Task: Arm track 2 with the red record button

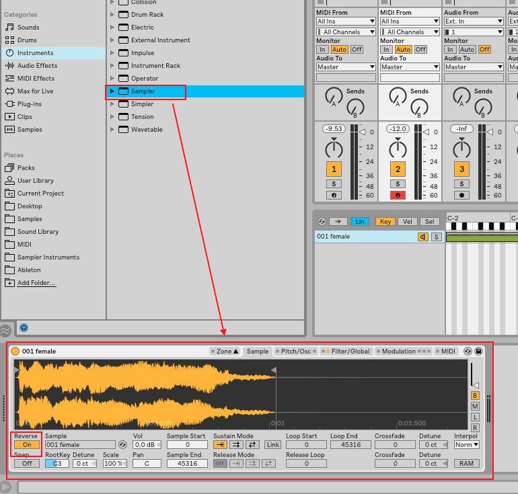Action: click(398, 196)
